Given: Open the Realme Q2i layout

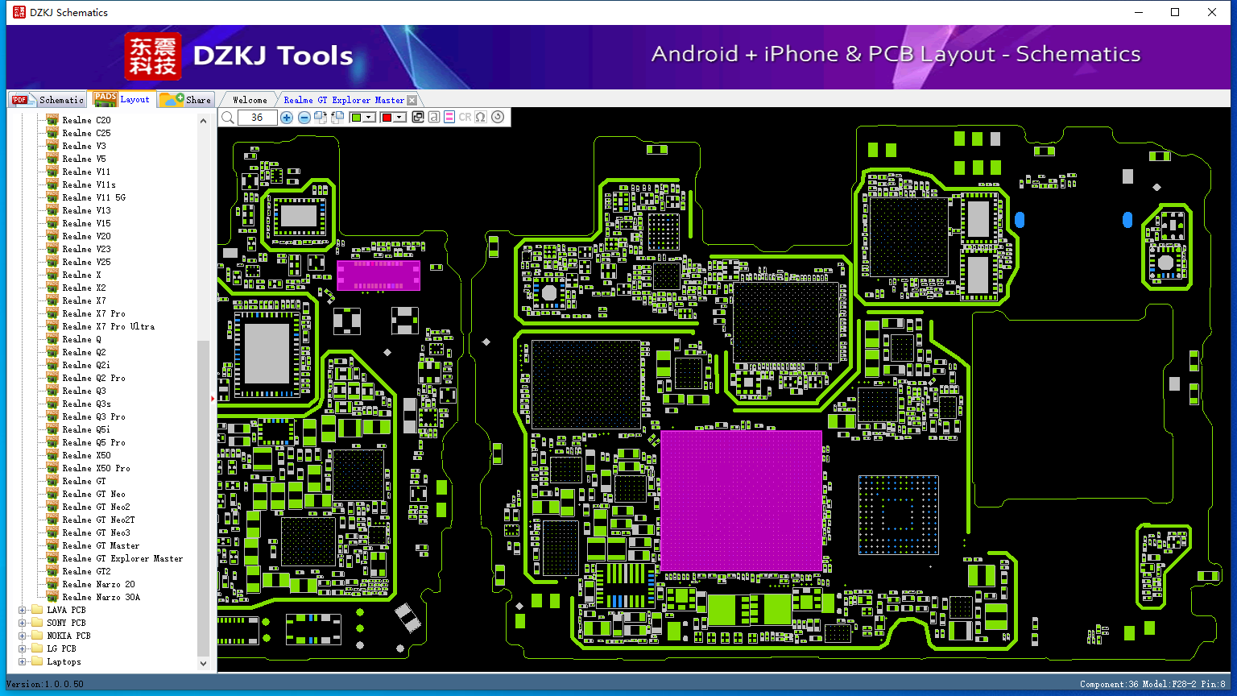Looking at the screenshot, I should point(87,366).
